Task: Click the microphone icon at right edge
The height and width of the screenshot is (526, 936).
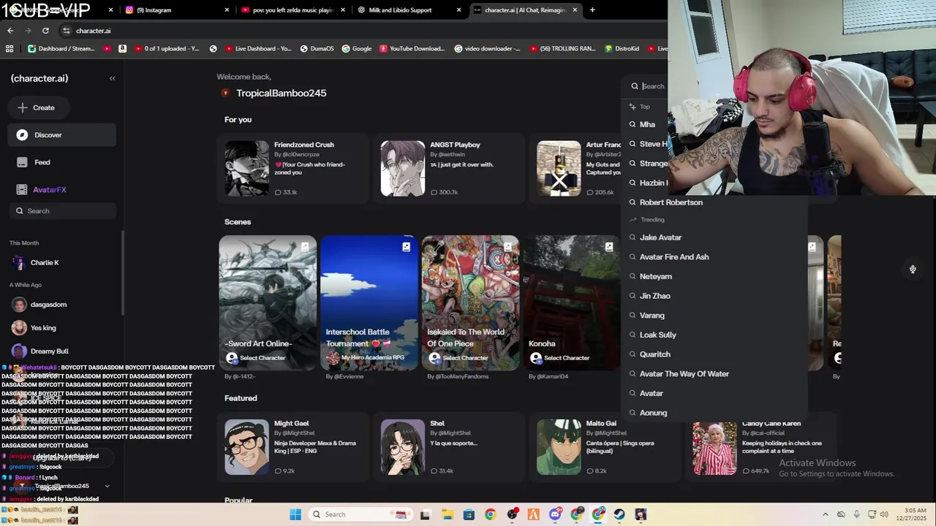Action: click(913, 269)
